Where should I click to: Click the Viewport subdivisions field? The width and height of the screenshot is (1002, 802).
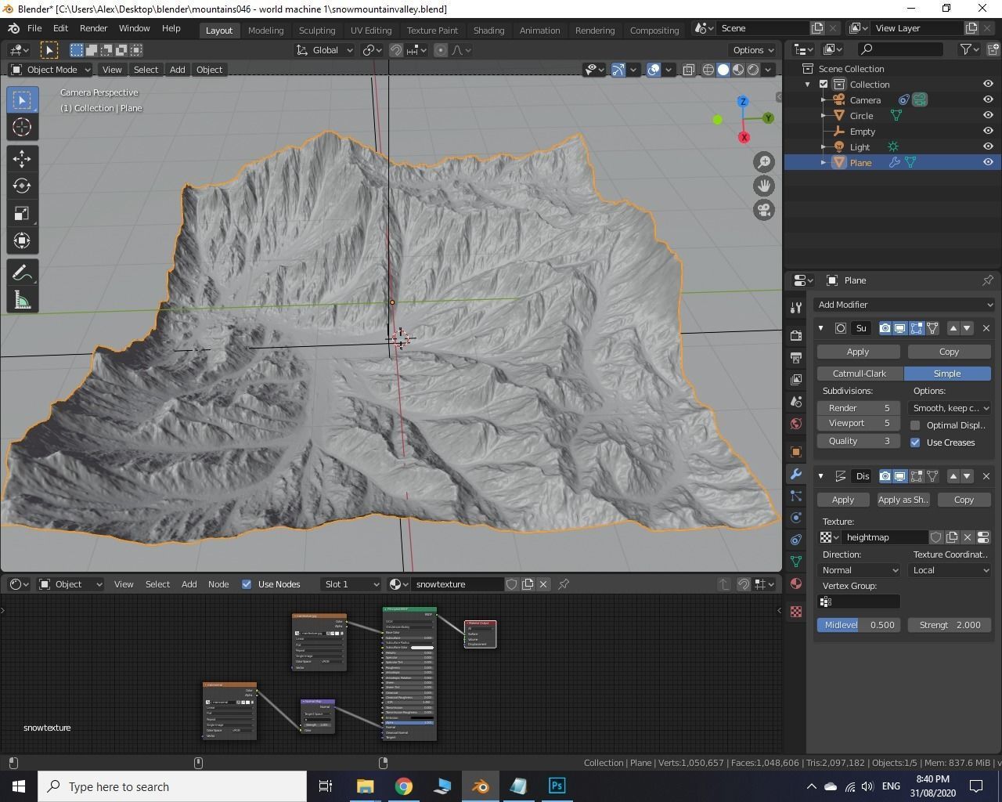[858, 423]
